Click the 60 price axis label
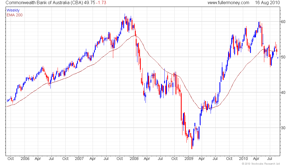Viewport: 306px width, 166px height. click(283, 22)
